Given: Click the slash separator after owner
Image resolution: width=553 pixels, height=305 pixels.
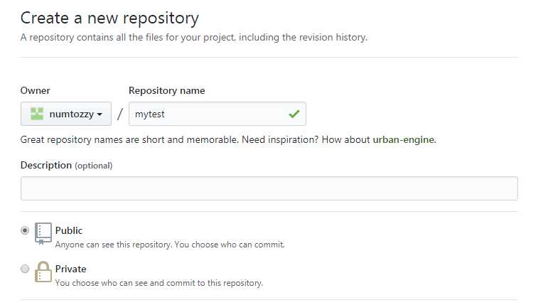Looking at the screenshot, I should point(120,114).
